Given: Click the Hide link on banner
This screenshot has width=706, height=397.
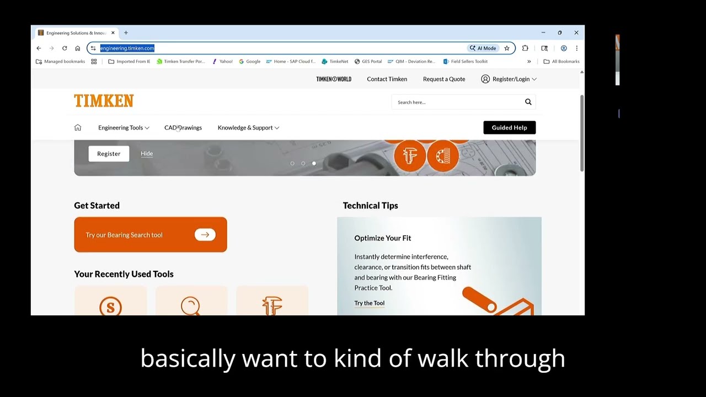Looking at the screenshot, I should click(147, 153).
